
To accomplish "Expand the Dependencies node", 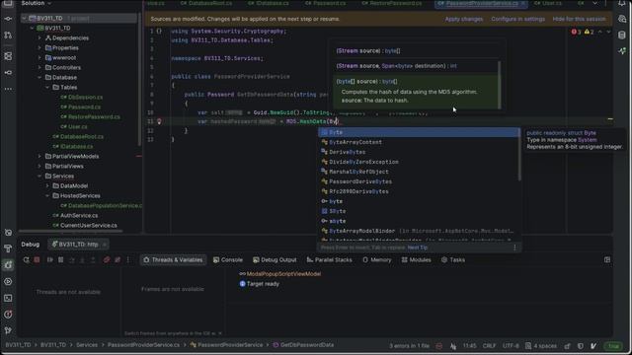I will point(39,37).
